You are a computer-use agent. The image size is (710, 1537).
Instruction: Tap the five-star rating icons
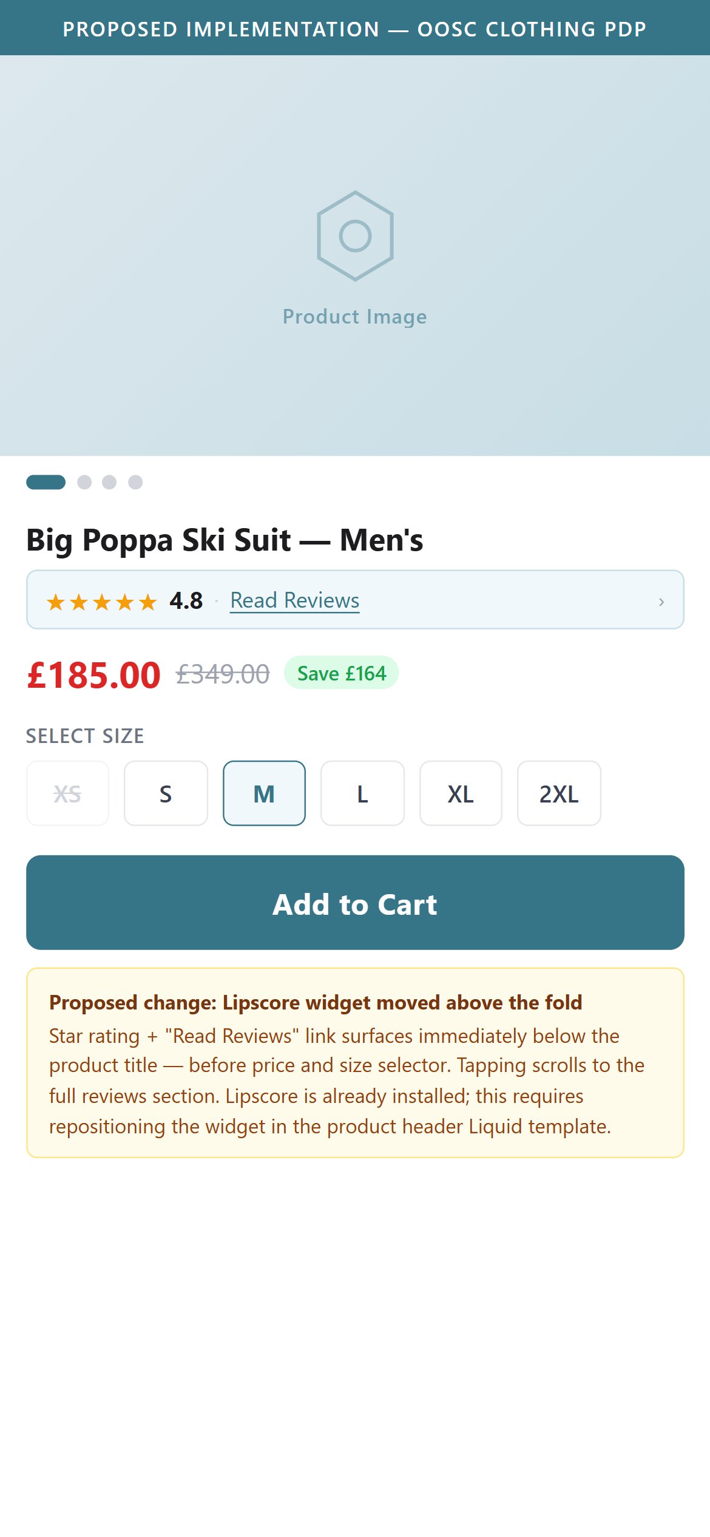(102, 602)
